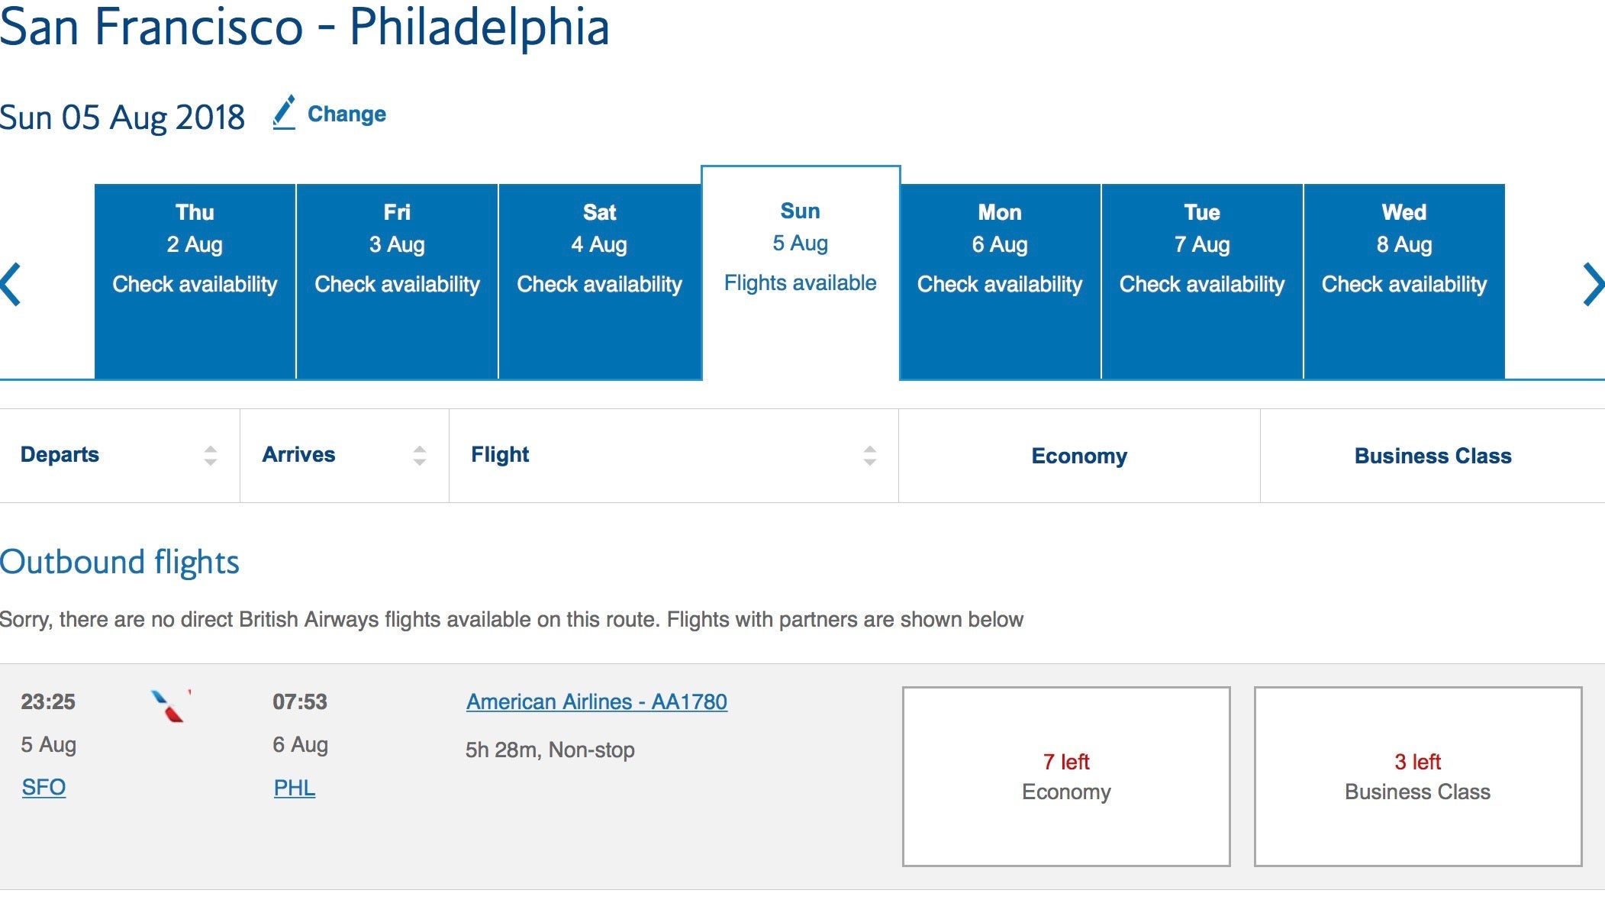Viewport: 1605px width, 903px height.
Task: Click the pencil edit icon beside the date
Action: click(x=284, y=113)
